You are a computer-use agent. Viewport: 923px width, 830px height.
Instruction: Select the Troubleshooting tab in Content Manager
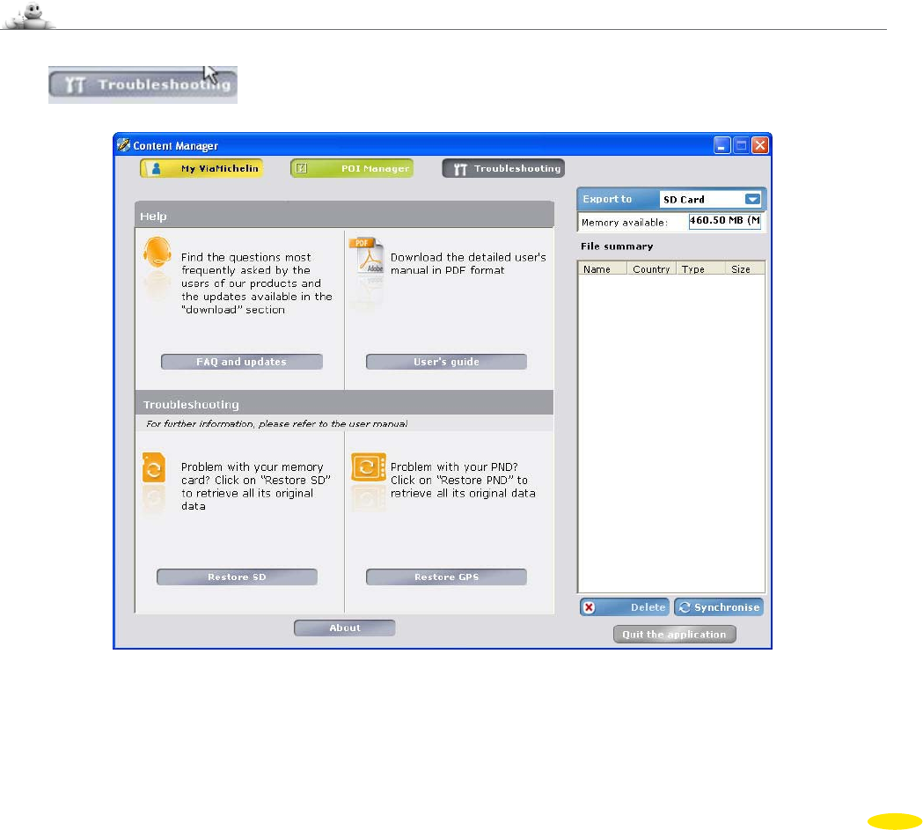pyautogui.click(x=503, y=168)
